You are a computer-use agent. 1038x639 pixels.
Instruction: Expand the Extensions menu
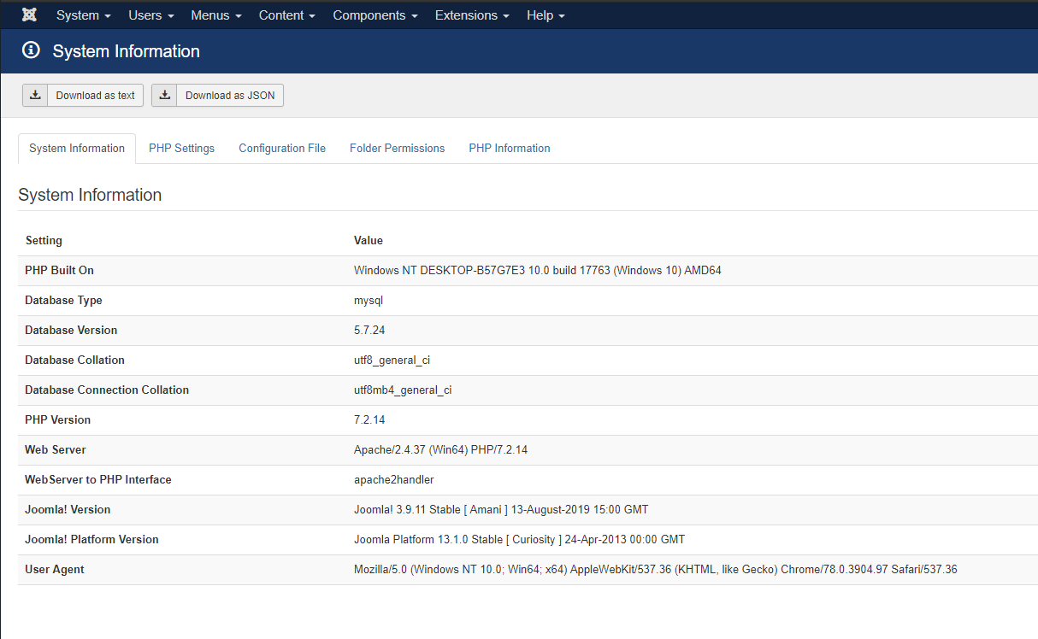471,15
